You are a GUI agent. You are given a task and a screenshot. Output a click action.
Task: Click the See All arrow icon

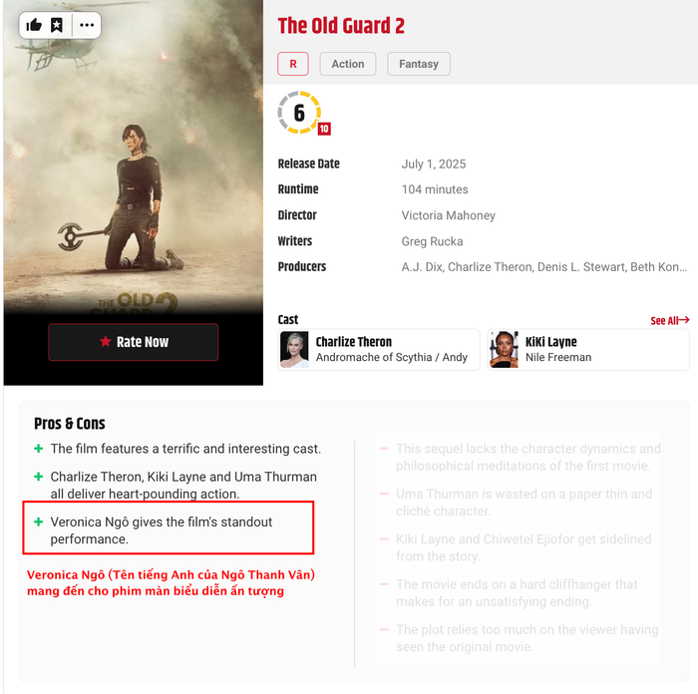684,320
